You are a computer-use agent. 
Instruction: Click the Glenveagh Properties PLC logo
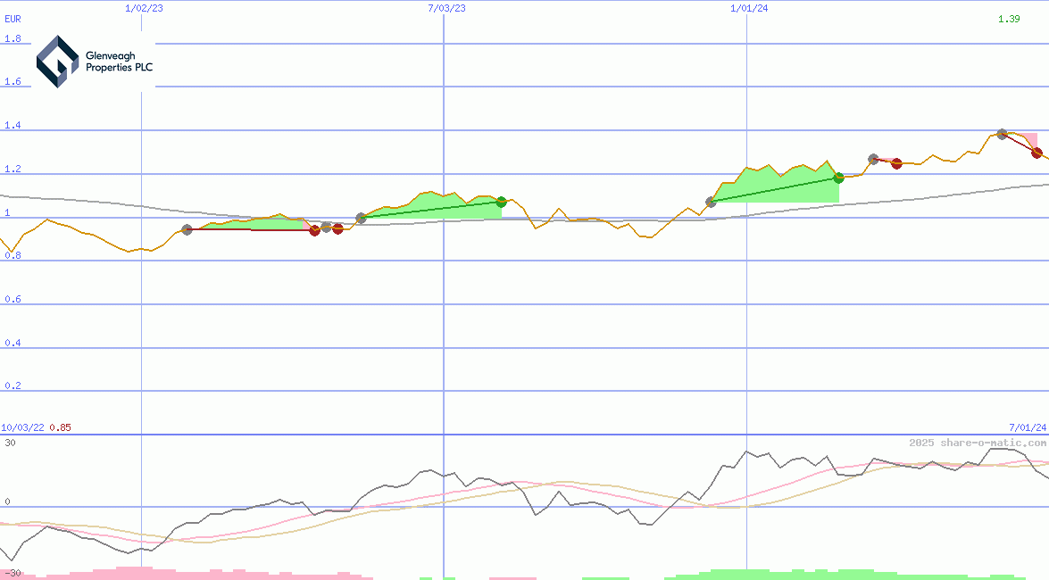click(x=95, y=62)
